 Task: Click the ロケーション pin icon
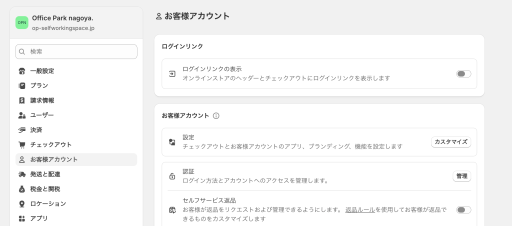point(22,203)
